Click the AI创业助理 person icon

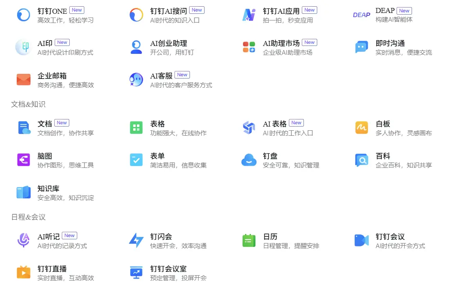coord(136,47)
